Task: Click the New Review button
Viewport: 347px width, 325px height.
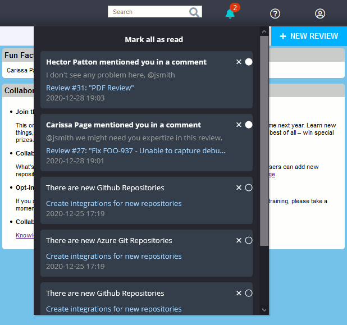Action: tap(309, 36)
